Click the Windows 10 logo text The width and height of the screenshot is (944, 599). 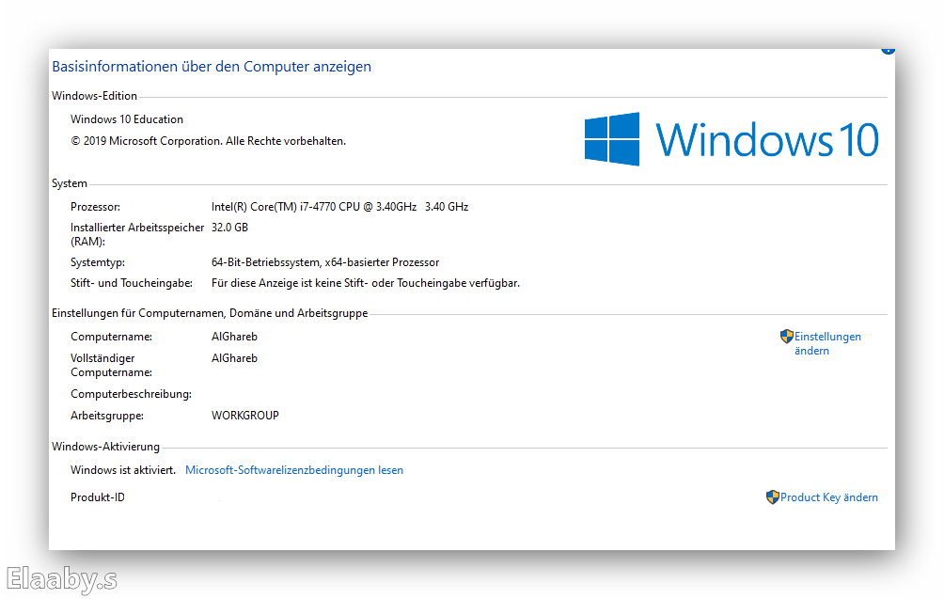click(767, 139)
